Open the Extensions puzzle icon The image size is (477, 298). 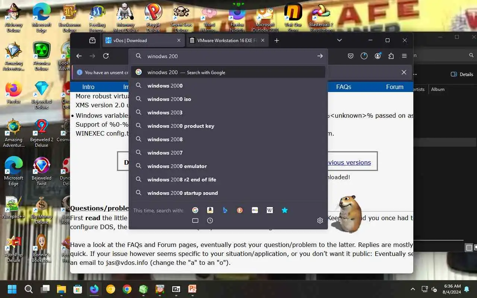[x=391, y=56]
